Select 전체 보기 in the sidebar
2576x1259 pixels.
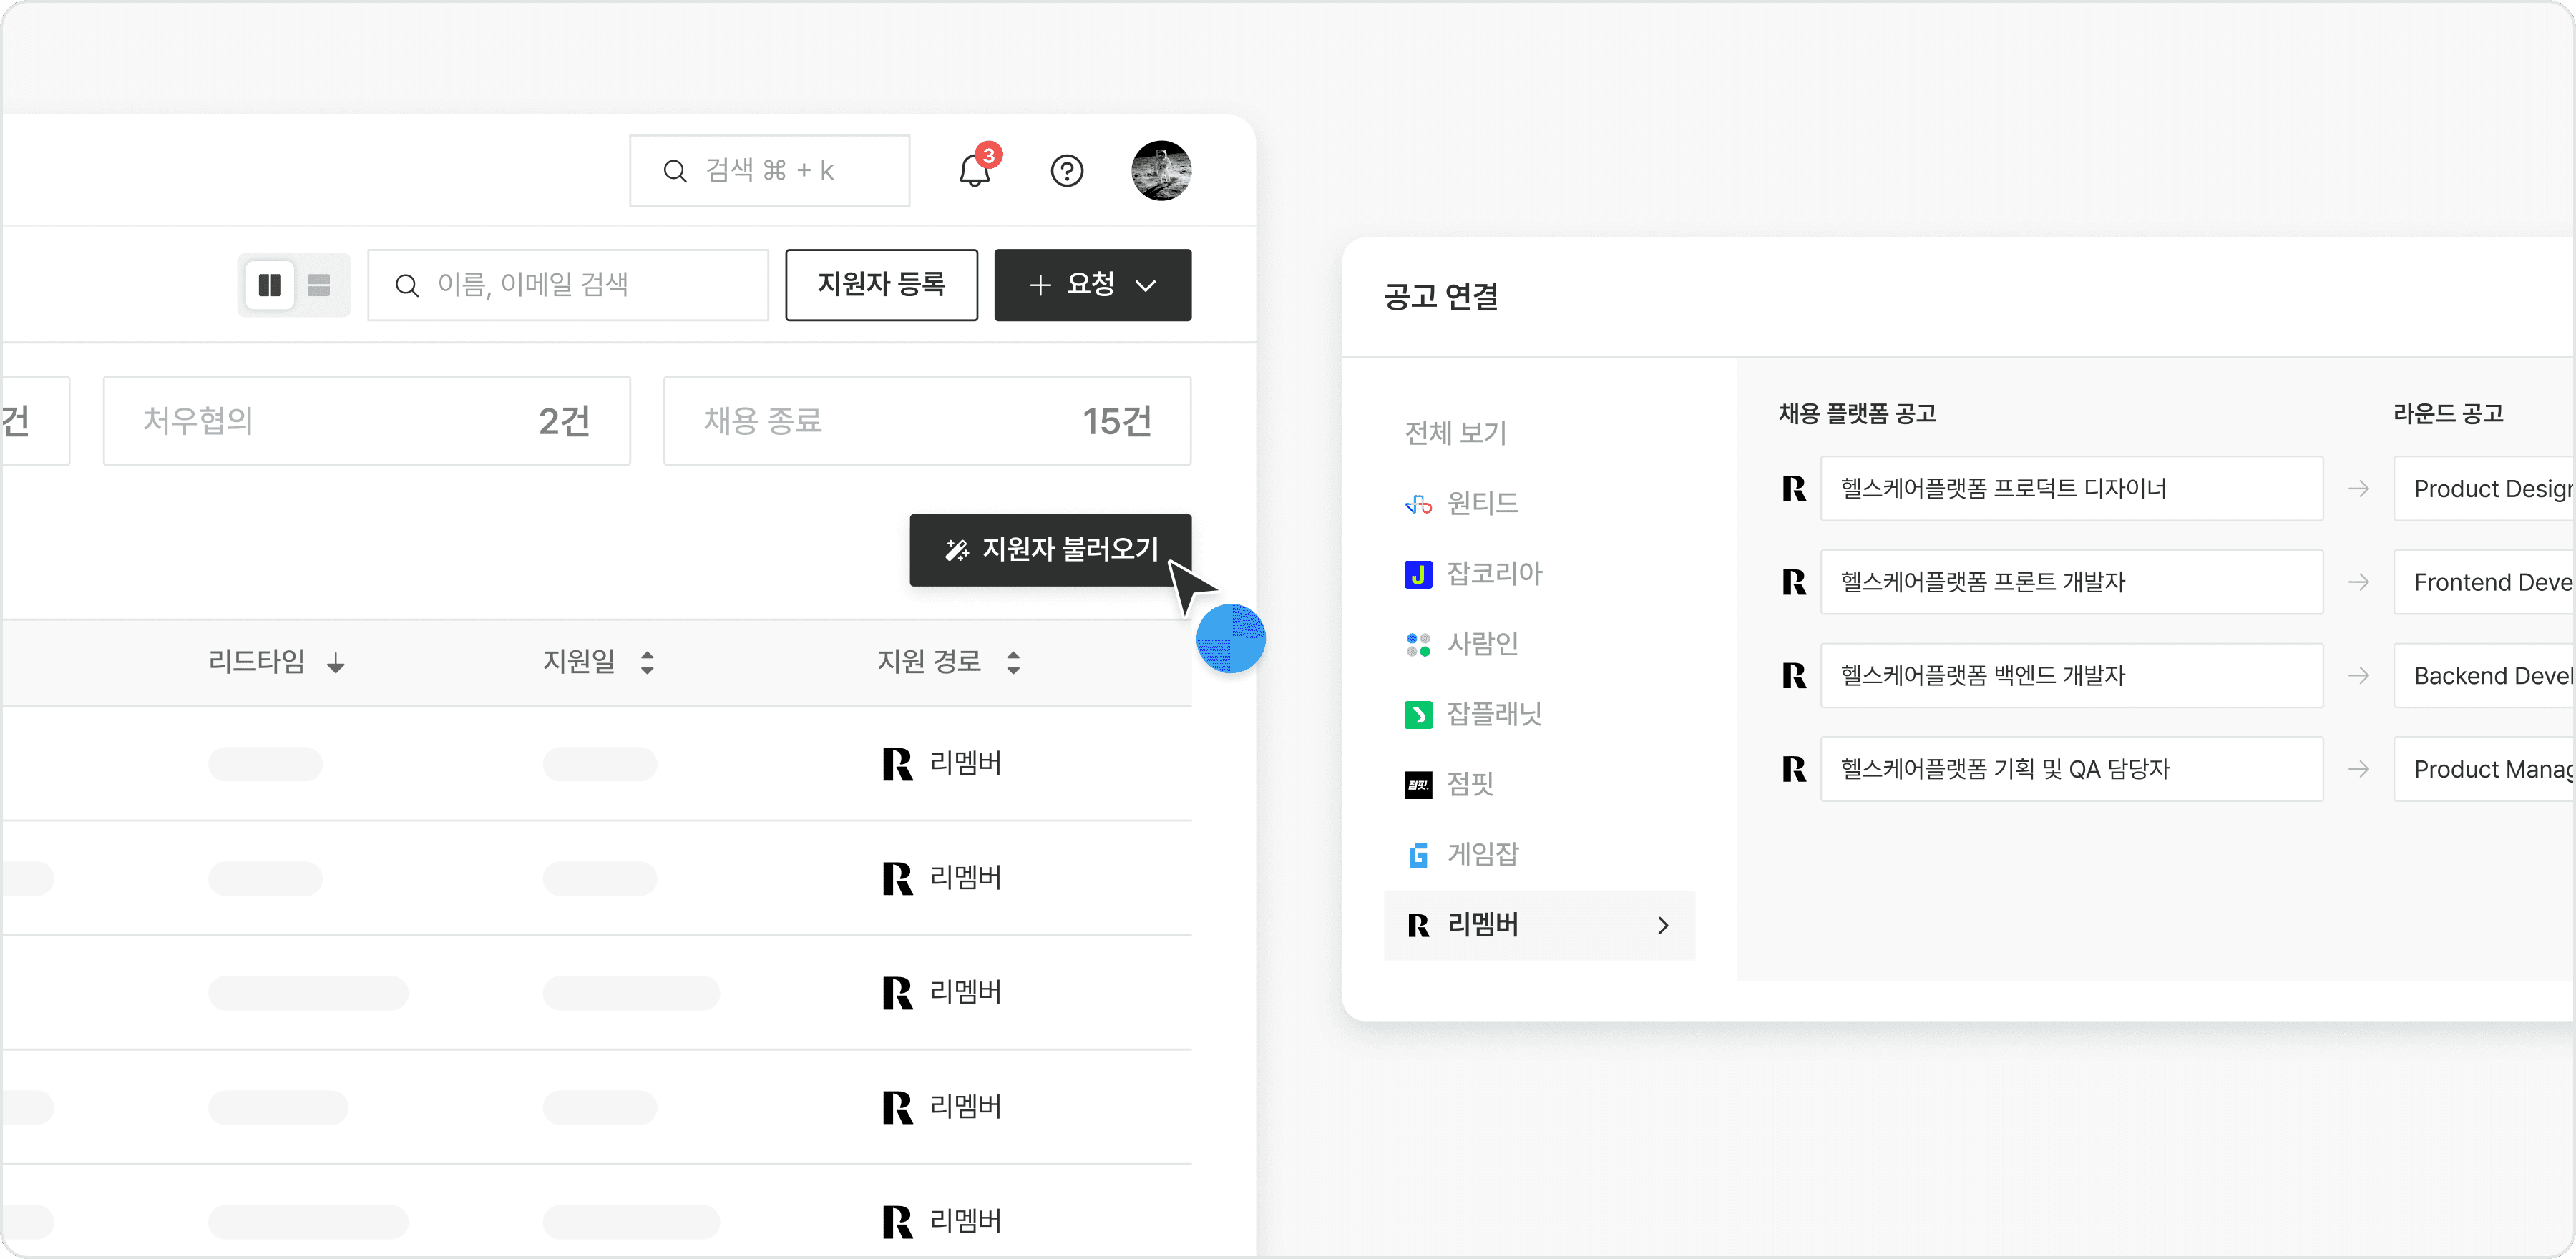point(1454,433)
